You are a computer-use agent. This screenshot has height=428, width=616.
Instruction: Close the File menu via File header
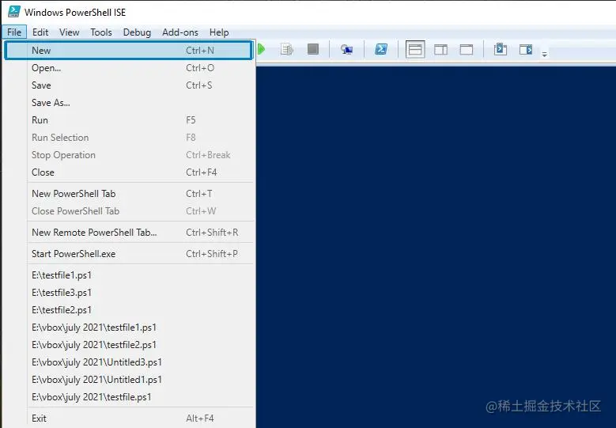point(14,32)
